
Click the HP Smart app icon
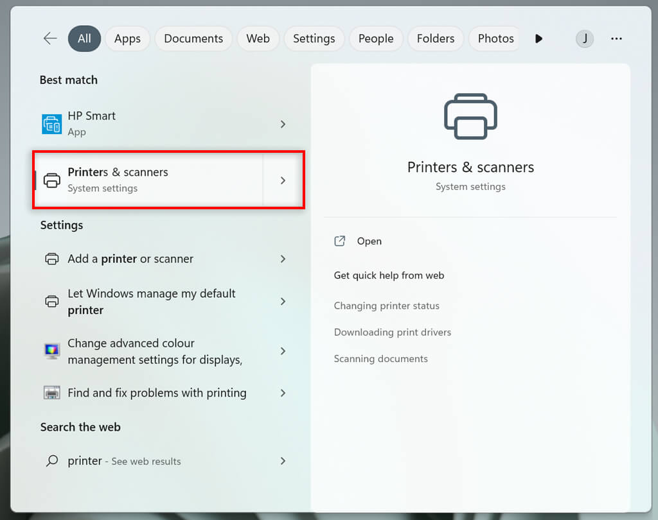pyautogui.click(x=51, y=124)
